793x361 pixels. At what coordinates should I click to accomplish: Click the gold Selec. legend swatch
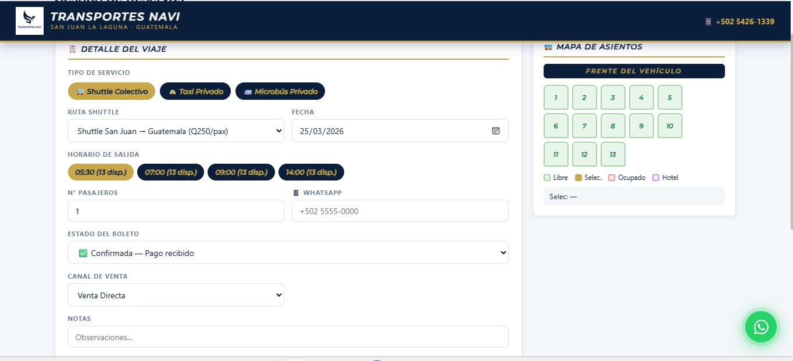578,178
